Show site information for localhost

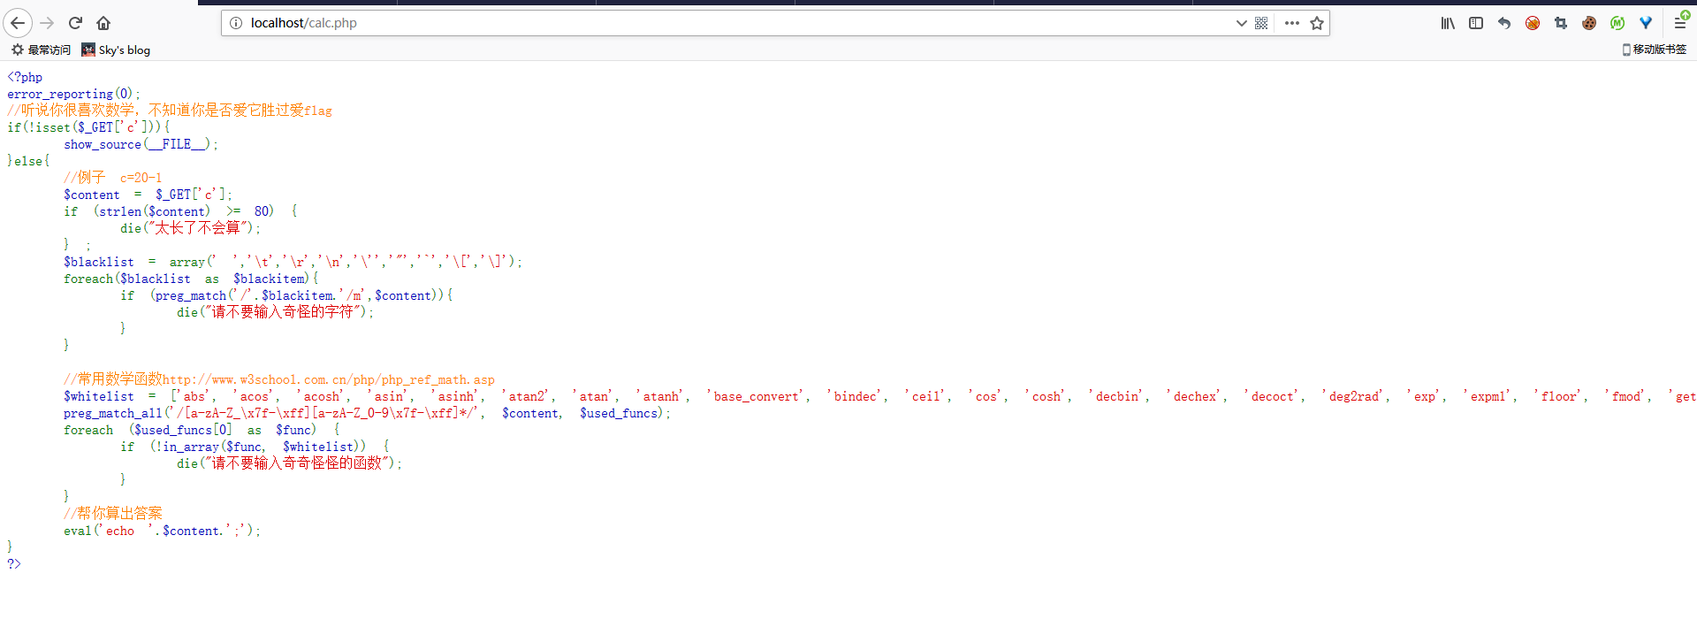(236, 23)
